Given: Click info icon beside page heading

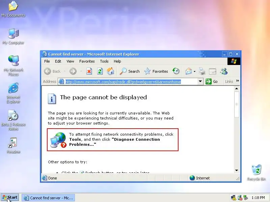Looking at the screenshot, I should 52,99.
